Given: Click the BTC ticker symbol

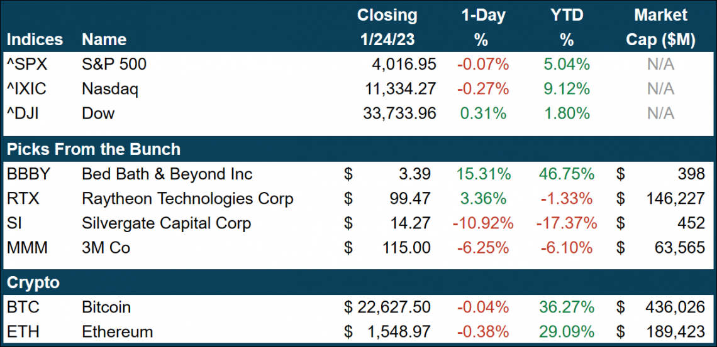Looking at the screenshot, I should pyautogui.click(x=21, y=307).
